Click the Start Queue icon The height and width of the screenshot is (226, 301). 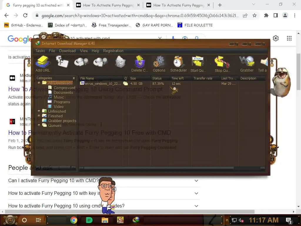[198, 62]
